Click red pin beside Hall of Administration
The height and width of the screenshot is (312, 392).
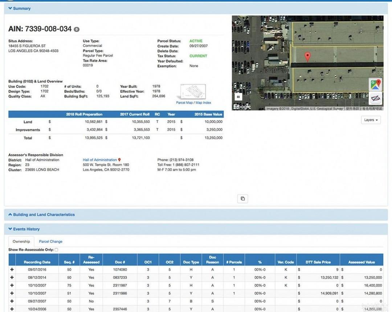point(119,160)
